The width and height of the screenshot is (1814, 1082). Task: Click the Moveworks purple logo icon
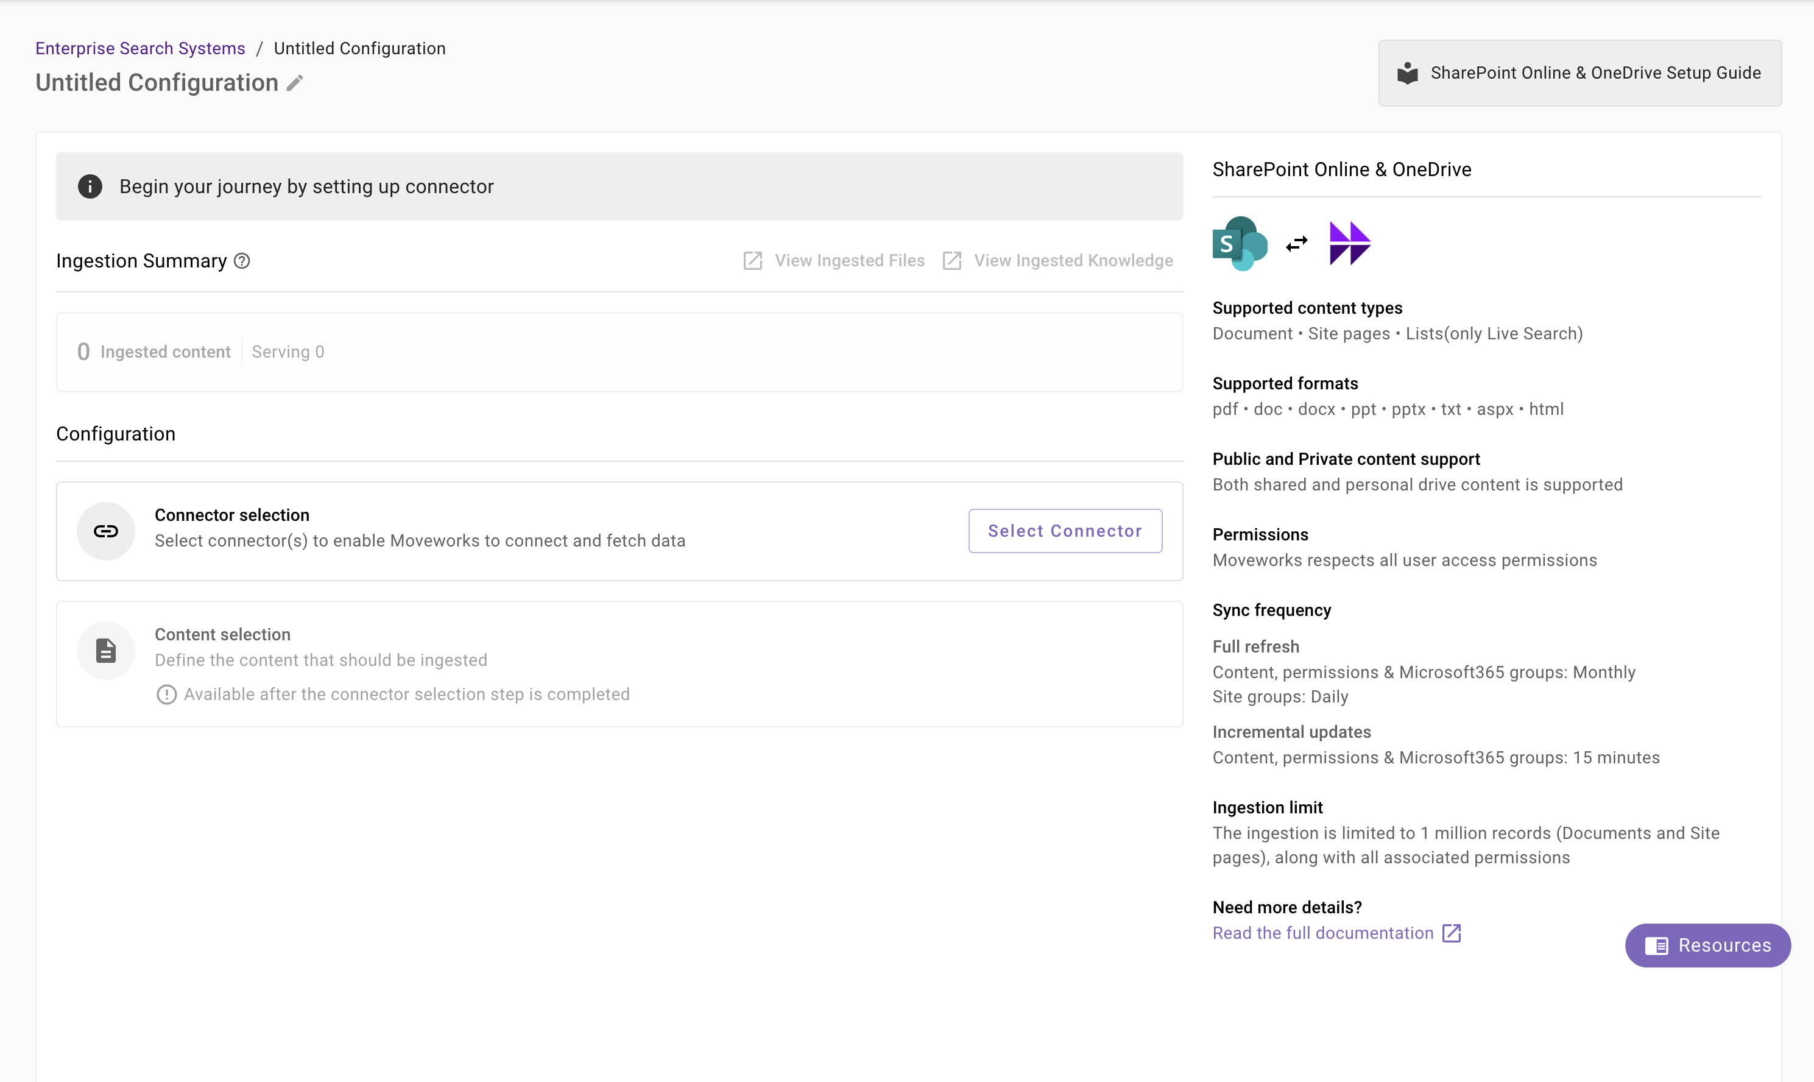pos(1349,244)
